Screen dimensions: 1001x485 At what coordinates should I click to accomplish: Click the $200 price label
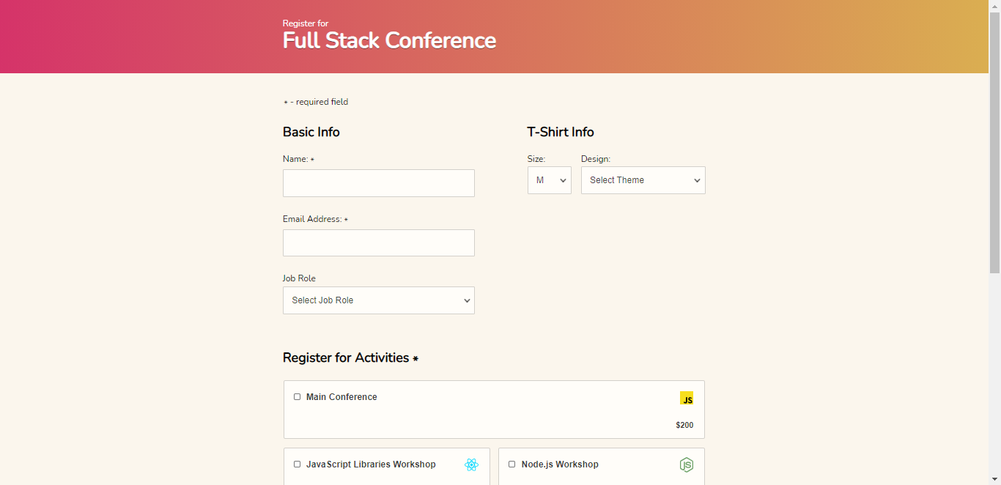[684, 424]
